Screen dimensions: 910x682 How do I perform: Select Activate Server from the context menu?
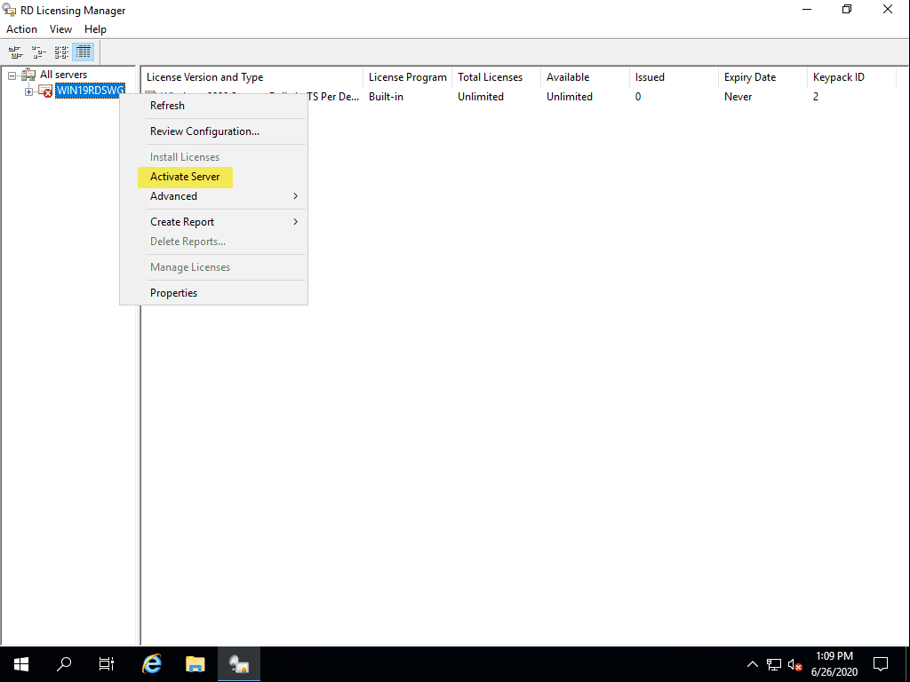point(185,177)
